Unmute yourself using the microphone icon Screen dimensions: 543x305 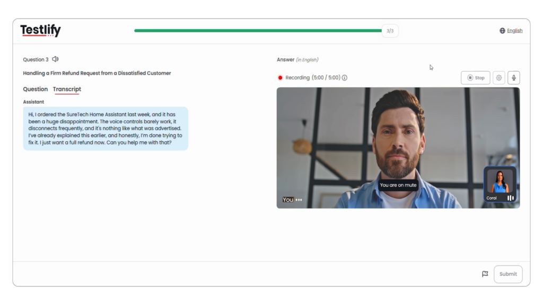point(513,77)
